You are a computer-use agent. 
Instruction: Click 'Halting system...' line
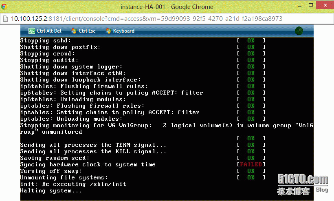51,190
